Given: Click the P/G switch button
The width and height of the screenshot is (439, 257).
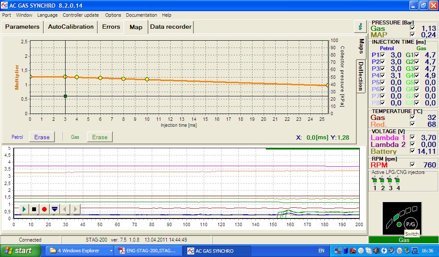Looking at the screenshot, I should (411, 224).
